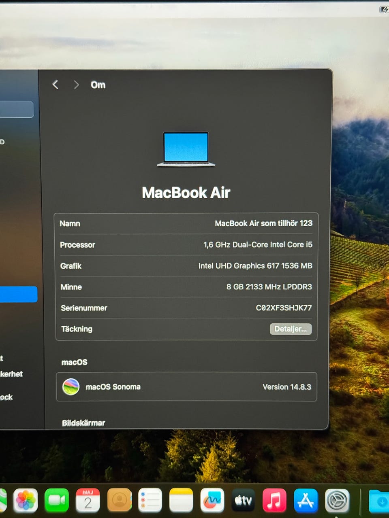Click the 'Minne' row label

[71, 287]
